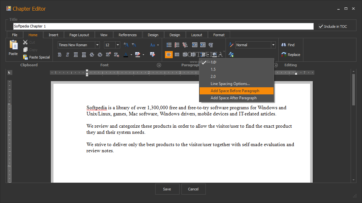The image size is (362, 203).
Task: Click the Paste clipboard icon
Action: click(x=13, y=45)
